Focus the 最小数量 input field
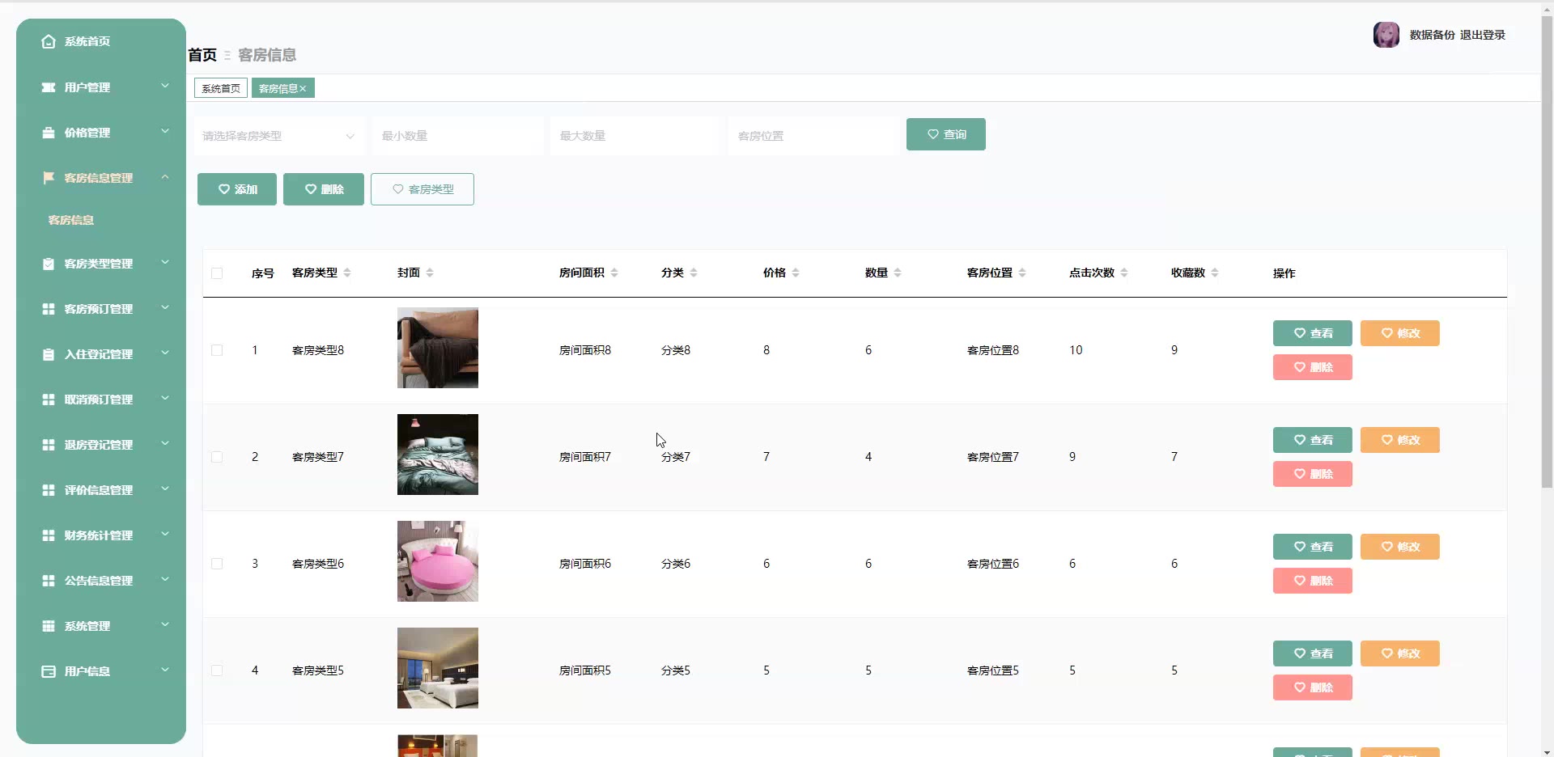 457,136
